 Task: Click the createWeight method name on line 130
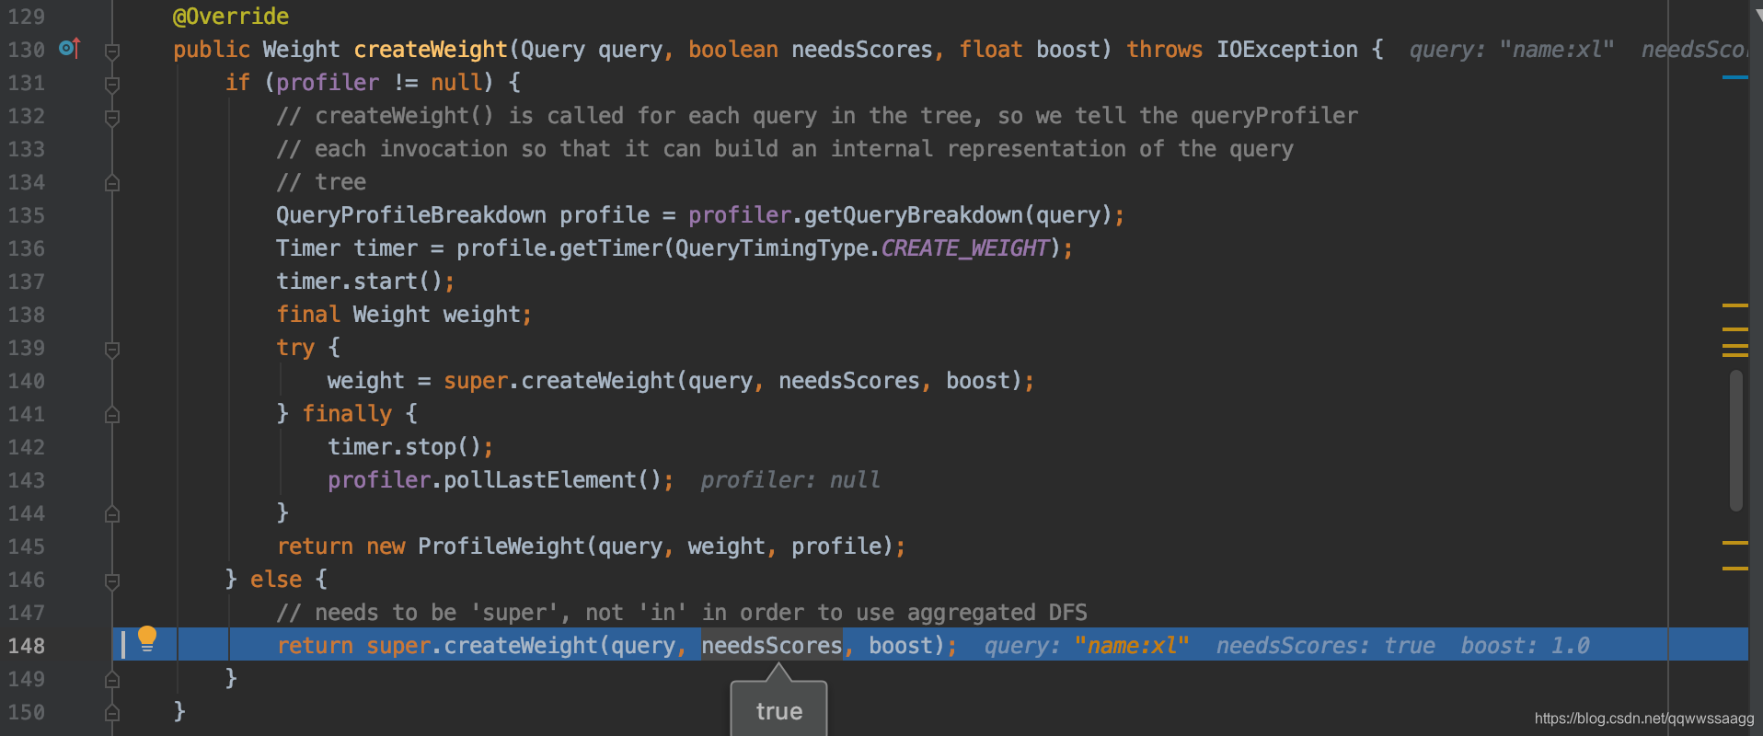pos(431,50)
